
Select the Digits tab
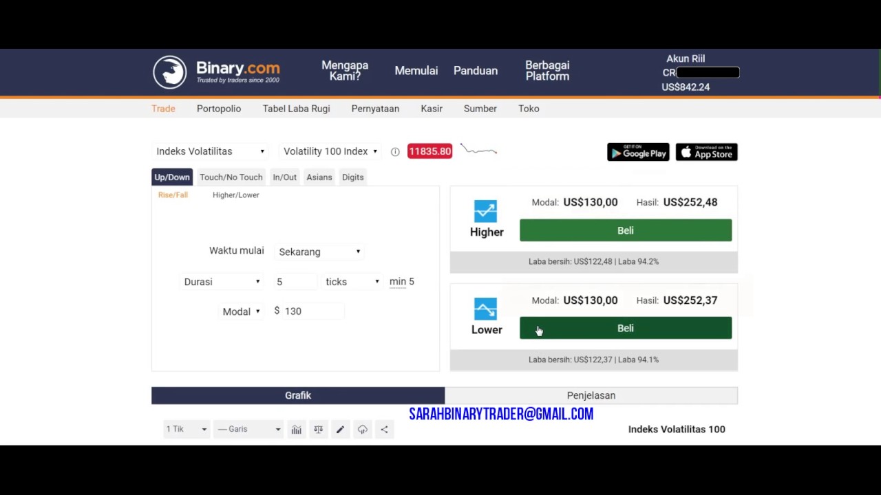[x=352, y=177]
